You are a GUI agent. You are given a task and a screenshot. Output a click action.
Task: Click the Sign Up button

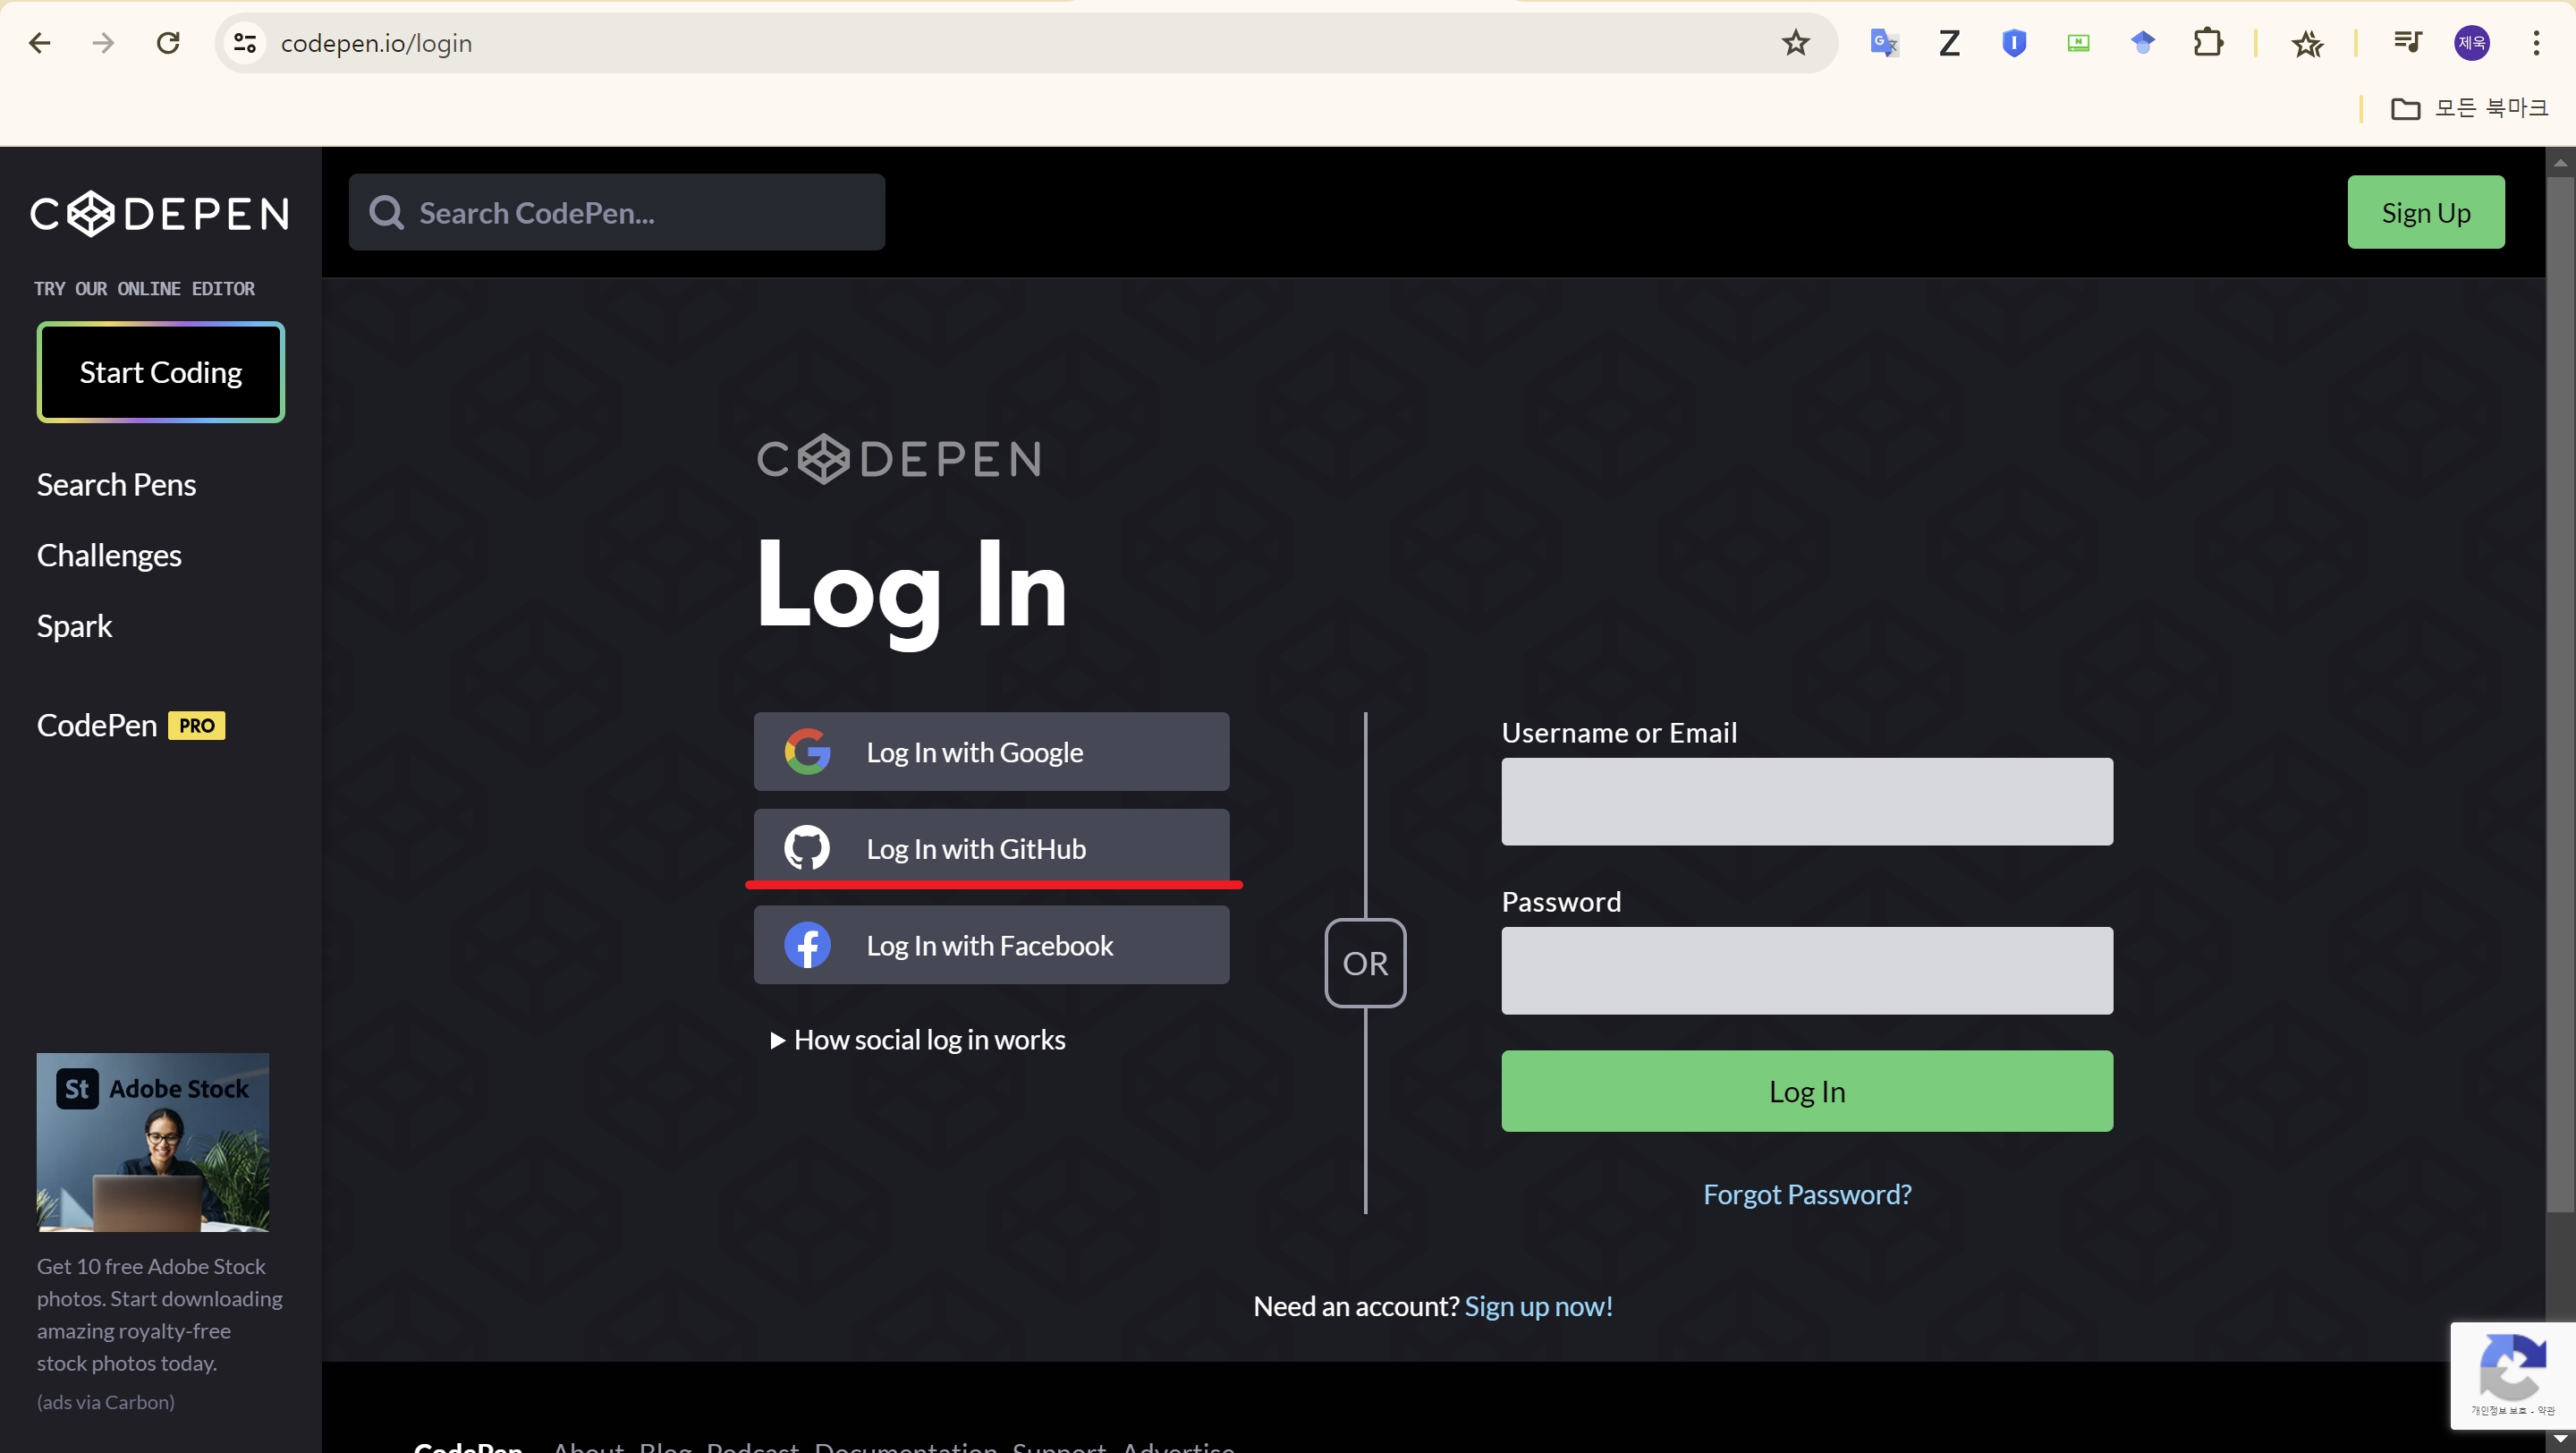pos(2426,211)
